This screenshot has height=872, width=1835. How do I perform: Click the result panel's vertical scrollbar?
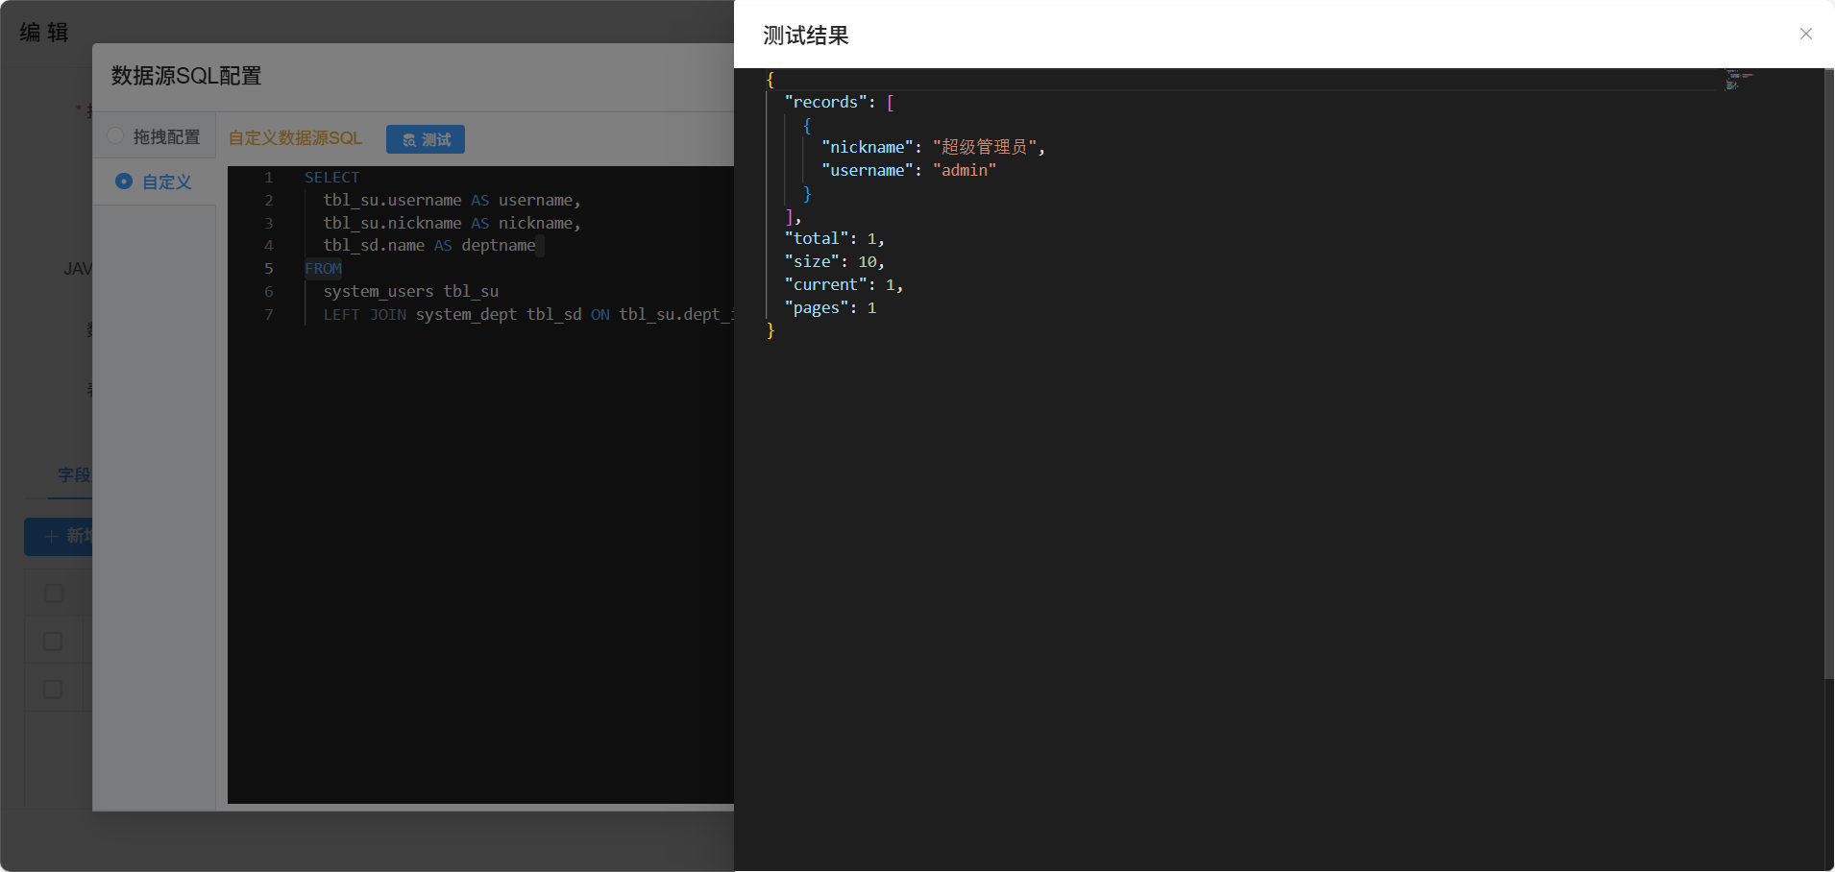click(1828, 384)
